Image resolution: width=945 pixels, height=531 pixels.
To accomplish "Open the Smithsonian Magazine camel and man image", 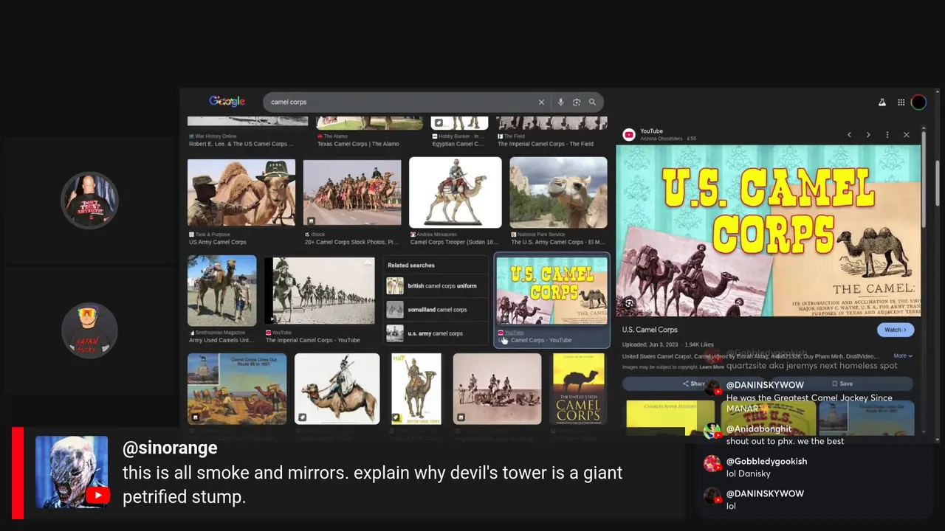I will click(222, 291).
